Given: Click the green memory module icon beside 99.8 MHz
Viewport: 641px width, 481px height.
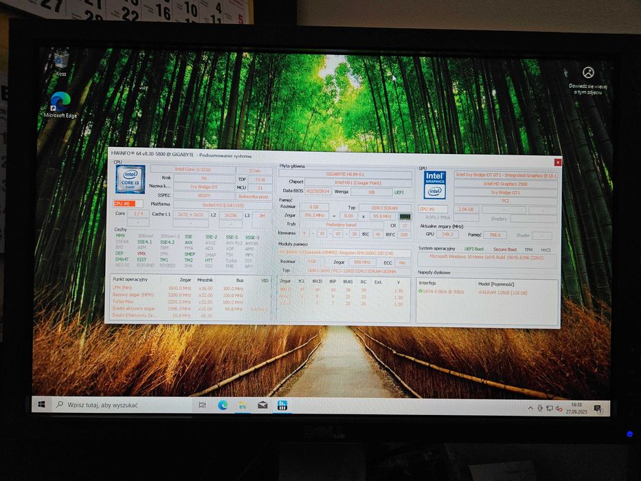Looking at the screenshot, I should (405, 216).
